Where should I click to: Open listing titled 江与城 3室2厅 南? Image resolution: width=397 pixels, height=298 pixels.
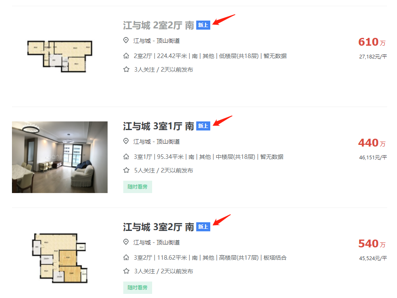click(158, 227)
